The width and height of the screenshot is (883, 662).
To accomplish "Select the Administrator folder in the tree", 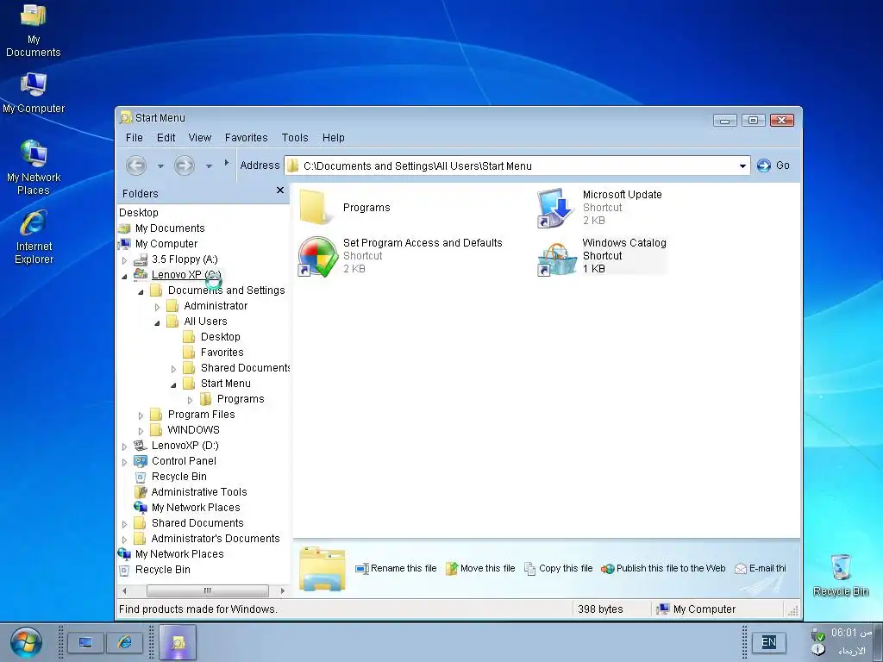I will click(216, 306).
